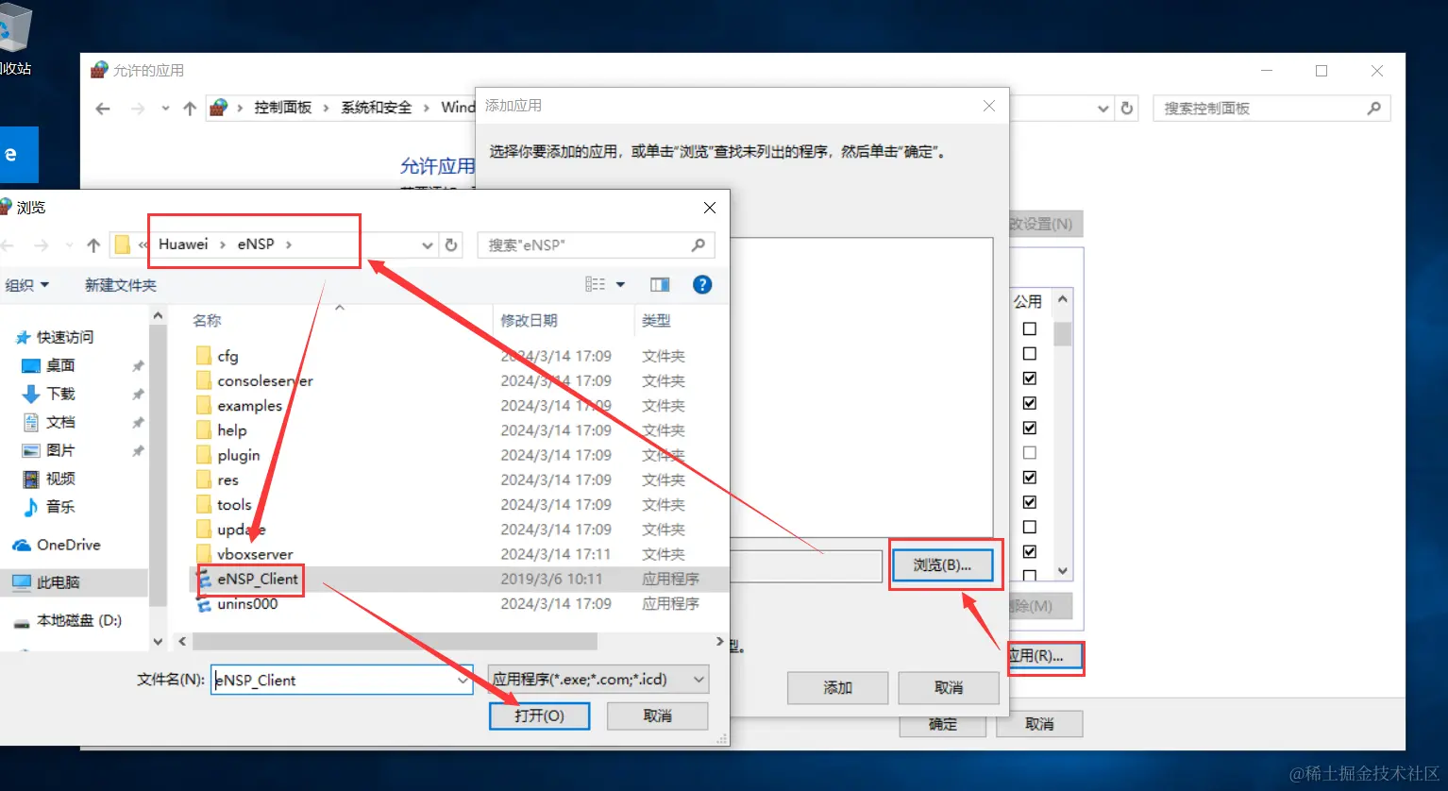This screenshot has height=791, width=1448.
Task: Open the tools folder
Action: pyautogui.click(x=234, y=505)
